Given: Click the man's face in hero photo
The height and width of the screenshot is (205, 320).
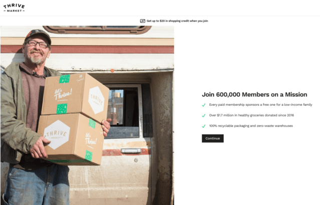Looking at the screenshot, I should point(37,51).
